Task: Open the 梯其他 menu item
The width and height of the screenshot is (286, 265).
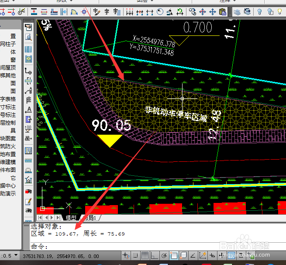Action: (8, 75)
